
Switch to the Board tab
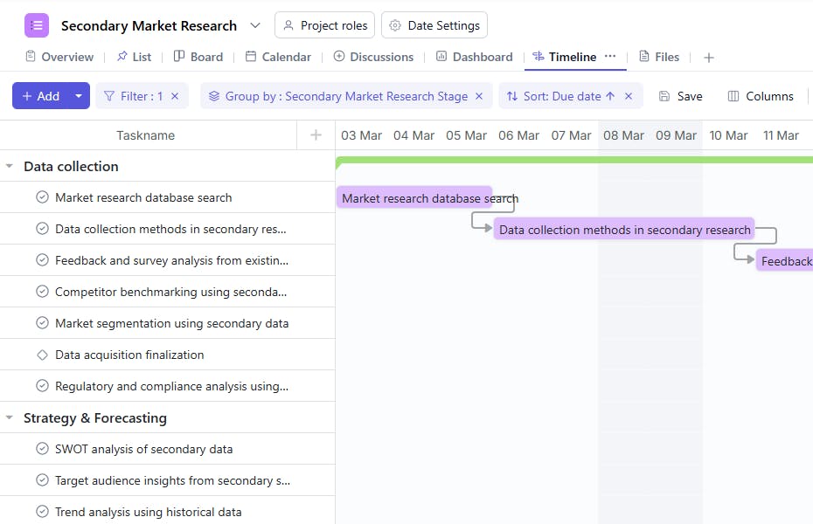click(x=198, y=57)
